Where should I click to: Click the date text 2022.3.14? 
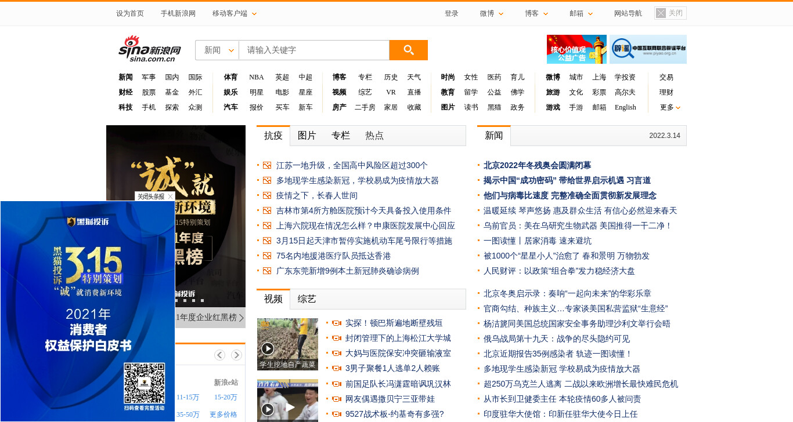click(665, 136)
